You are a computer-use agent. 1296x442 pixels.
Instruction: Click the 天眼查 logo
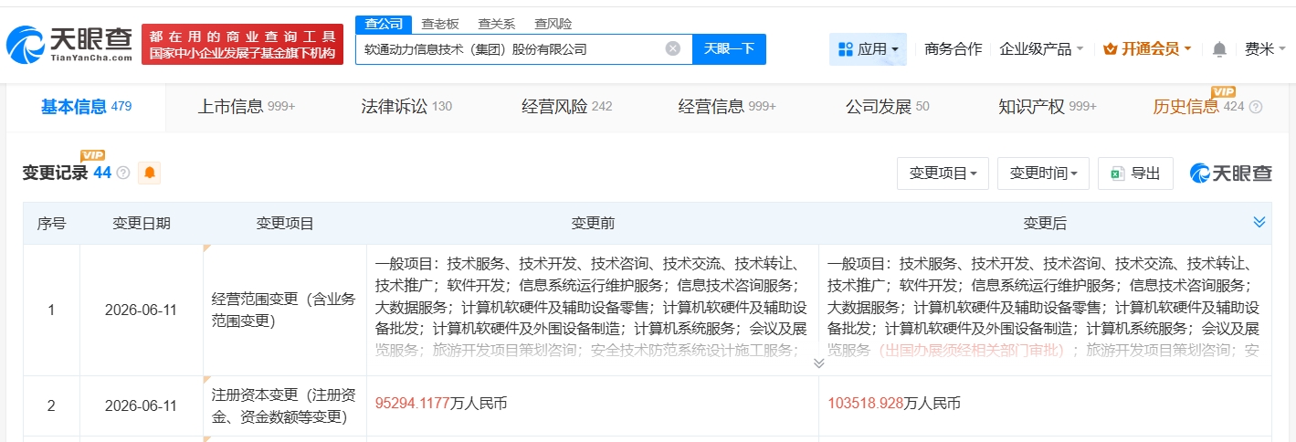coord(69,43)
